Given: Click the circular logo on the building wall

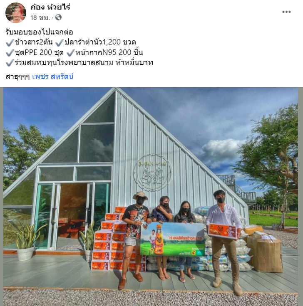Looking at the screenshot, I should (x=152, y=173).
